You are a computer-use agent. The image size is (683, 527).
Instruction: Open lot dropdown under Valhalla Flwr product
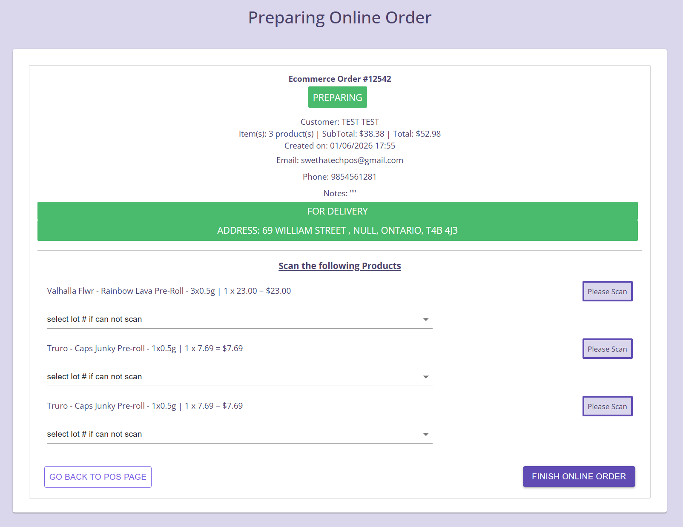pos(239,319)
